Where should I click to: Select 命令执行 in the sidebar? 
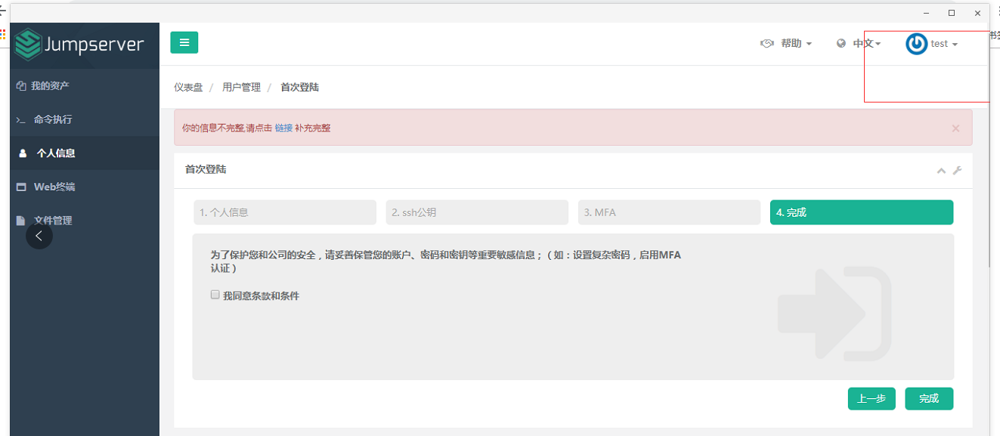(53, 119)
